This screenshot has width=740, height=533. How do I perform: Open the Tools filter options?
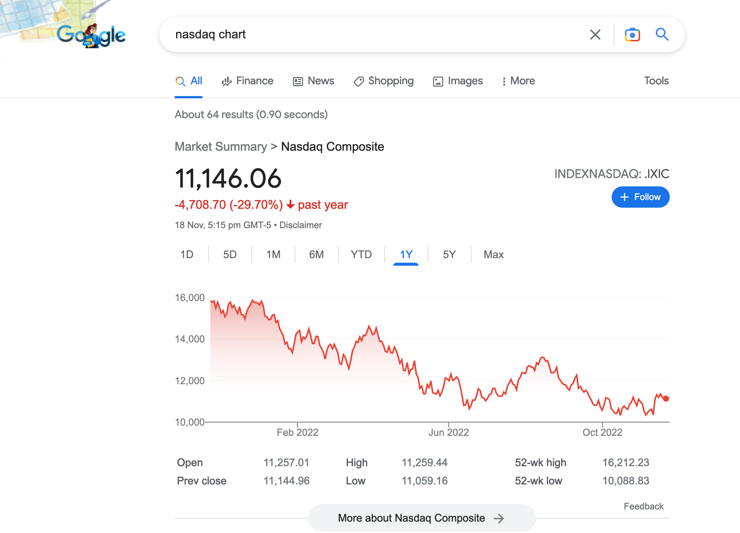pos(656,81)
